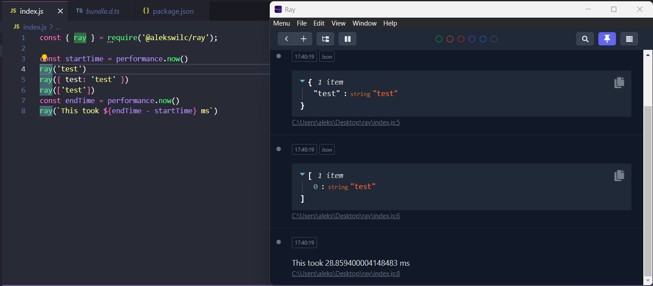Click the array entry's gray dot
The image size is (653, 286).
[279, 149]
